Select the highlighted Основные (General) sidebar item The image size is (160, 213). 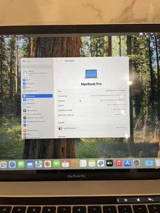38,96
